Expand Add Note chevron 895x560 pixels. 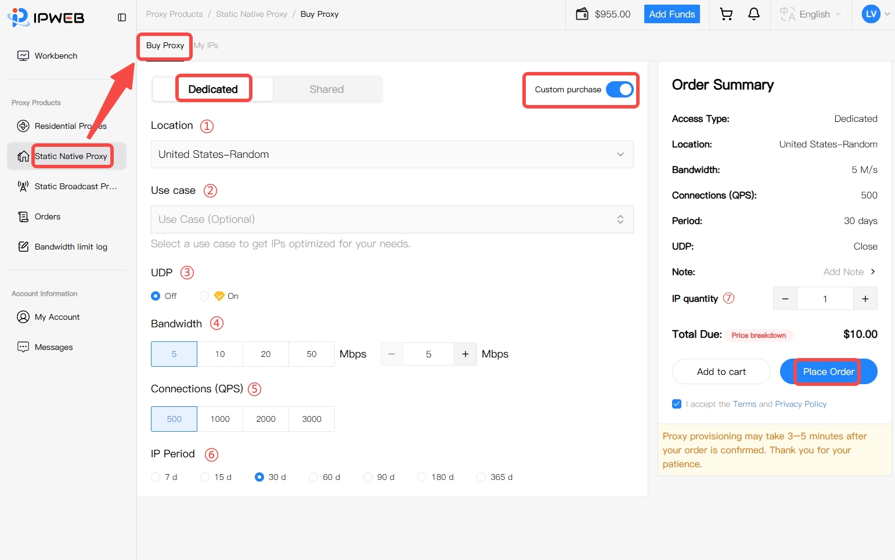873,272
